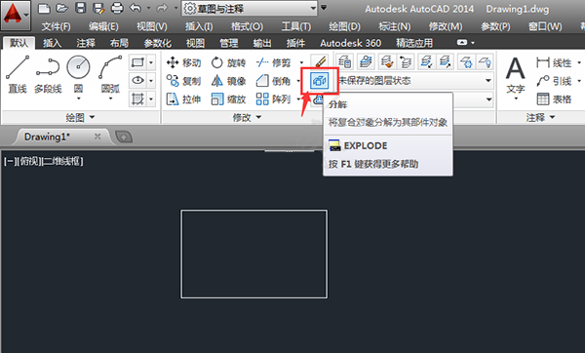The height and width of the screenshot is (353, 585).
Task: Open the 草图与注释 workspace dropdown
Action: (250, 8)
